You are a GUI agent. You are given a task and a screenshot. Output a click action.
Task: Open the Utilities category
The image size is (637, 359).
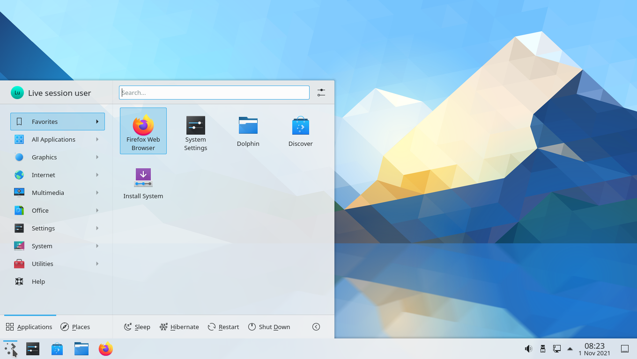(58, 264)
